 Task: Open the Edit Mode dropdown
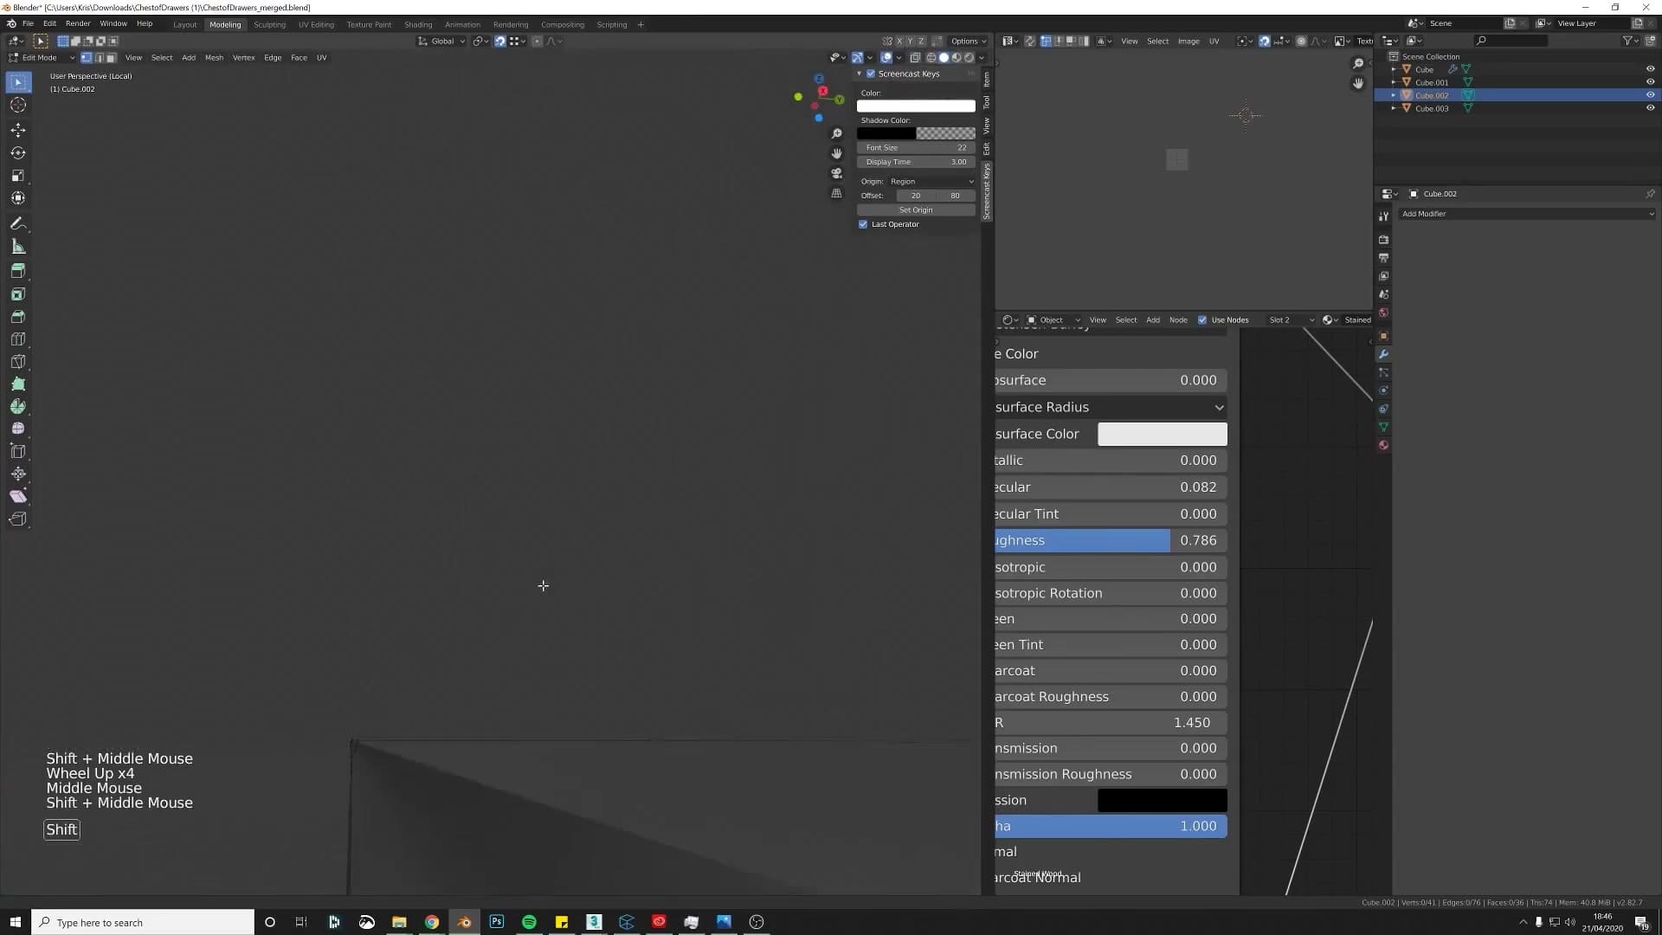point(42,58)
